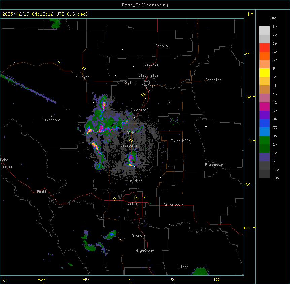Click the Sylvan label
290x284 pixels.
(131, 83)
